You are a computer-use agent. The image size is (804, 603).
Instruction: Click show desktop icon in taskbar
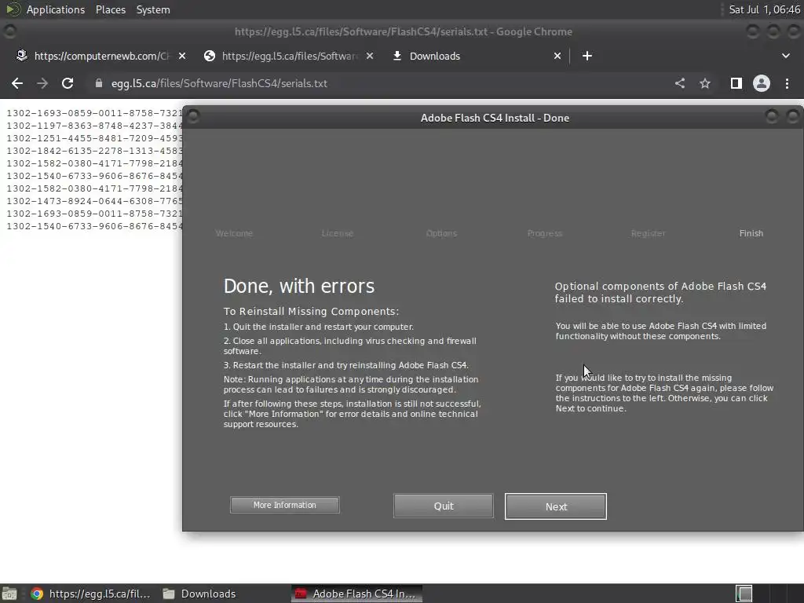coord(9,594)
